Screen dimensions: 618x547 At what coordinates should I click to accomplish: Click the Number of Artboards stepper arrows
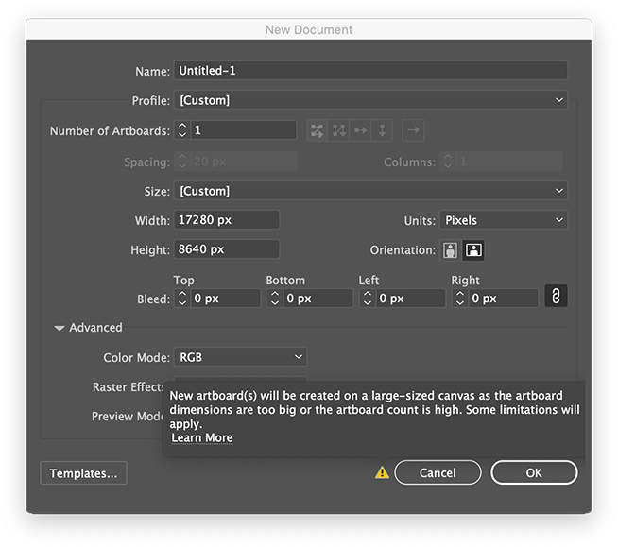click(x=182, y=130)
